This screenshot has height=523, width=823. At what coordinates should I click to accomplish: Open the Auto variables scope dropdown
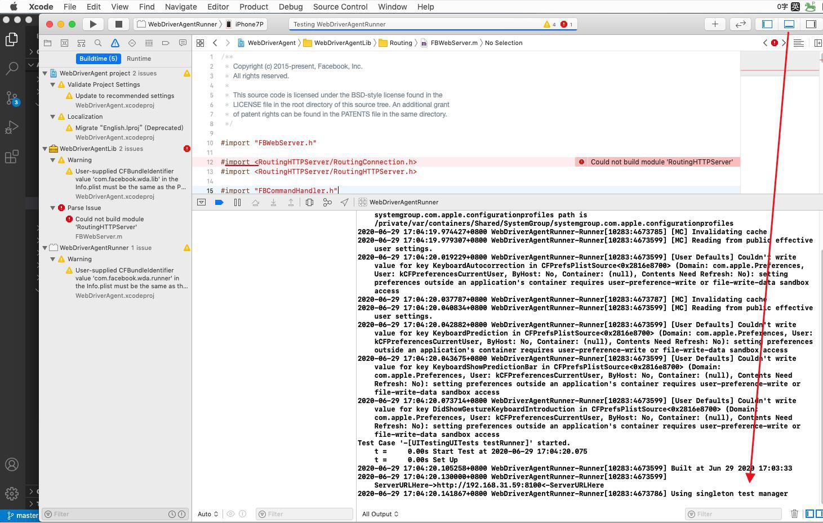point(208,514)
